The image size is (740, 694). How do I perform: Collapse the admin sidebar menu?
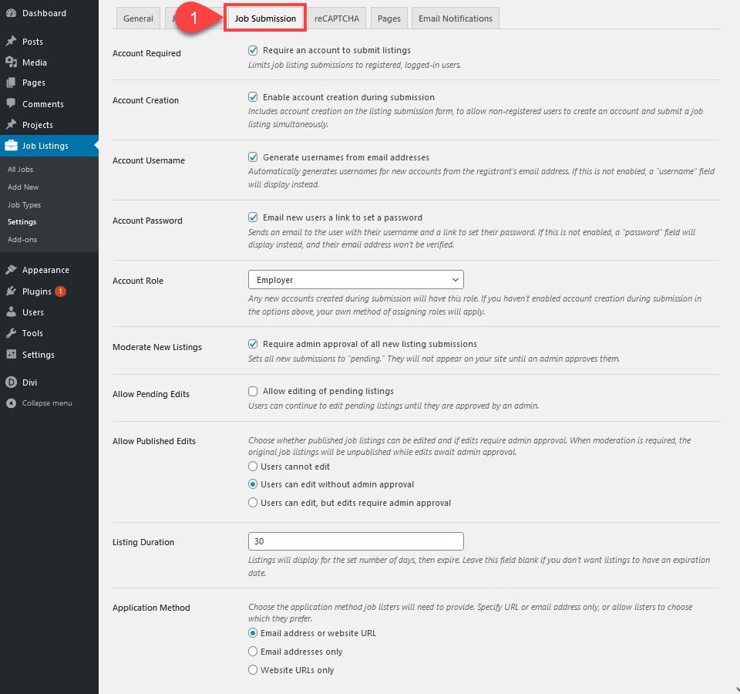coord(12,403)
